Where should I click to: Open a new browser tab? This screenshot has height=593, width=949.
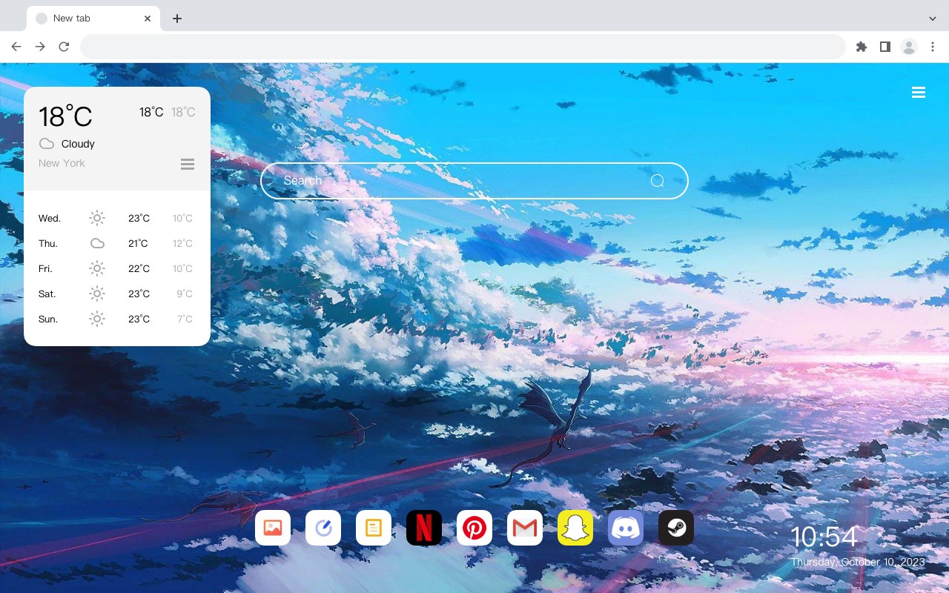pos(176,19)
